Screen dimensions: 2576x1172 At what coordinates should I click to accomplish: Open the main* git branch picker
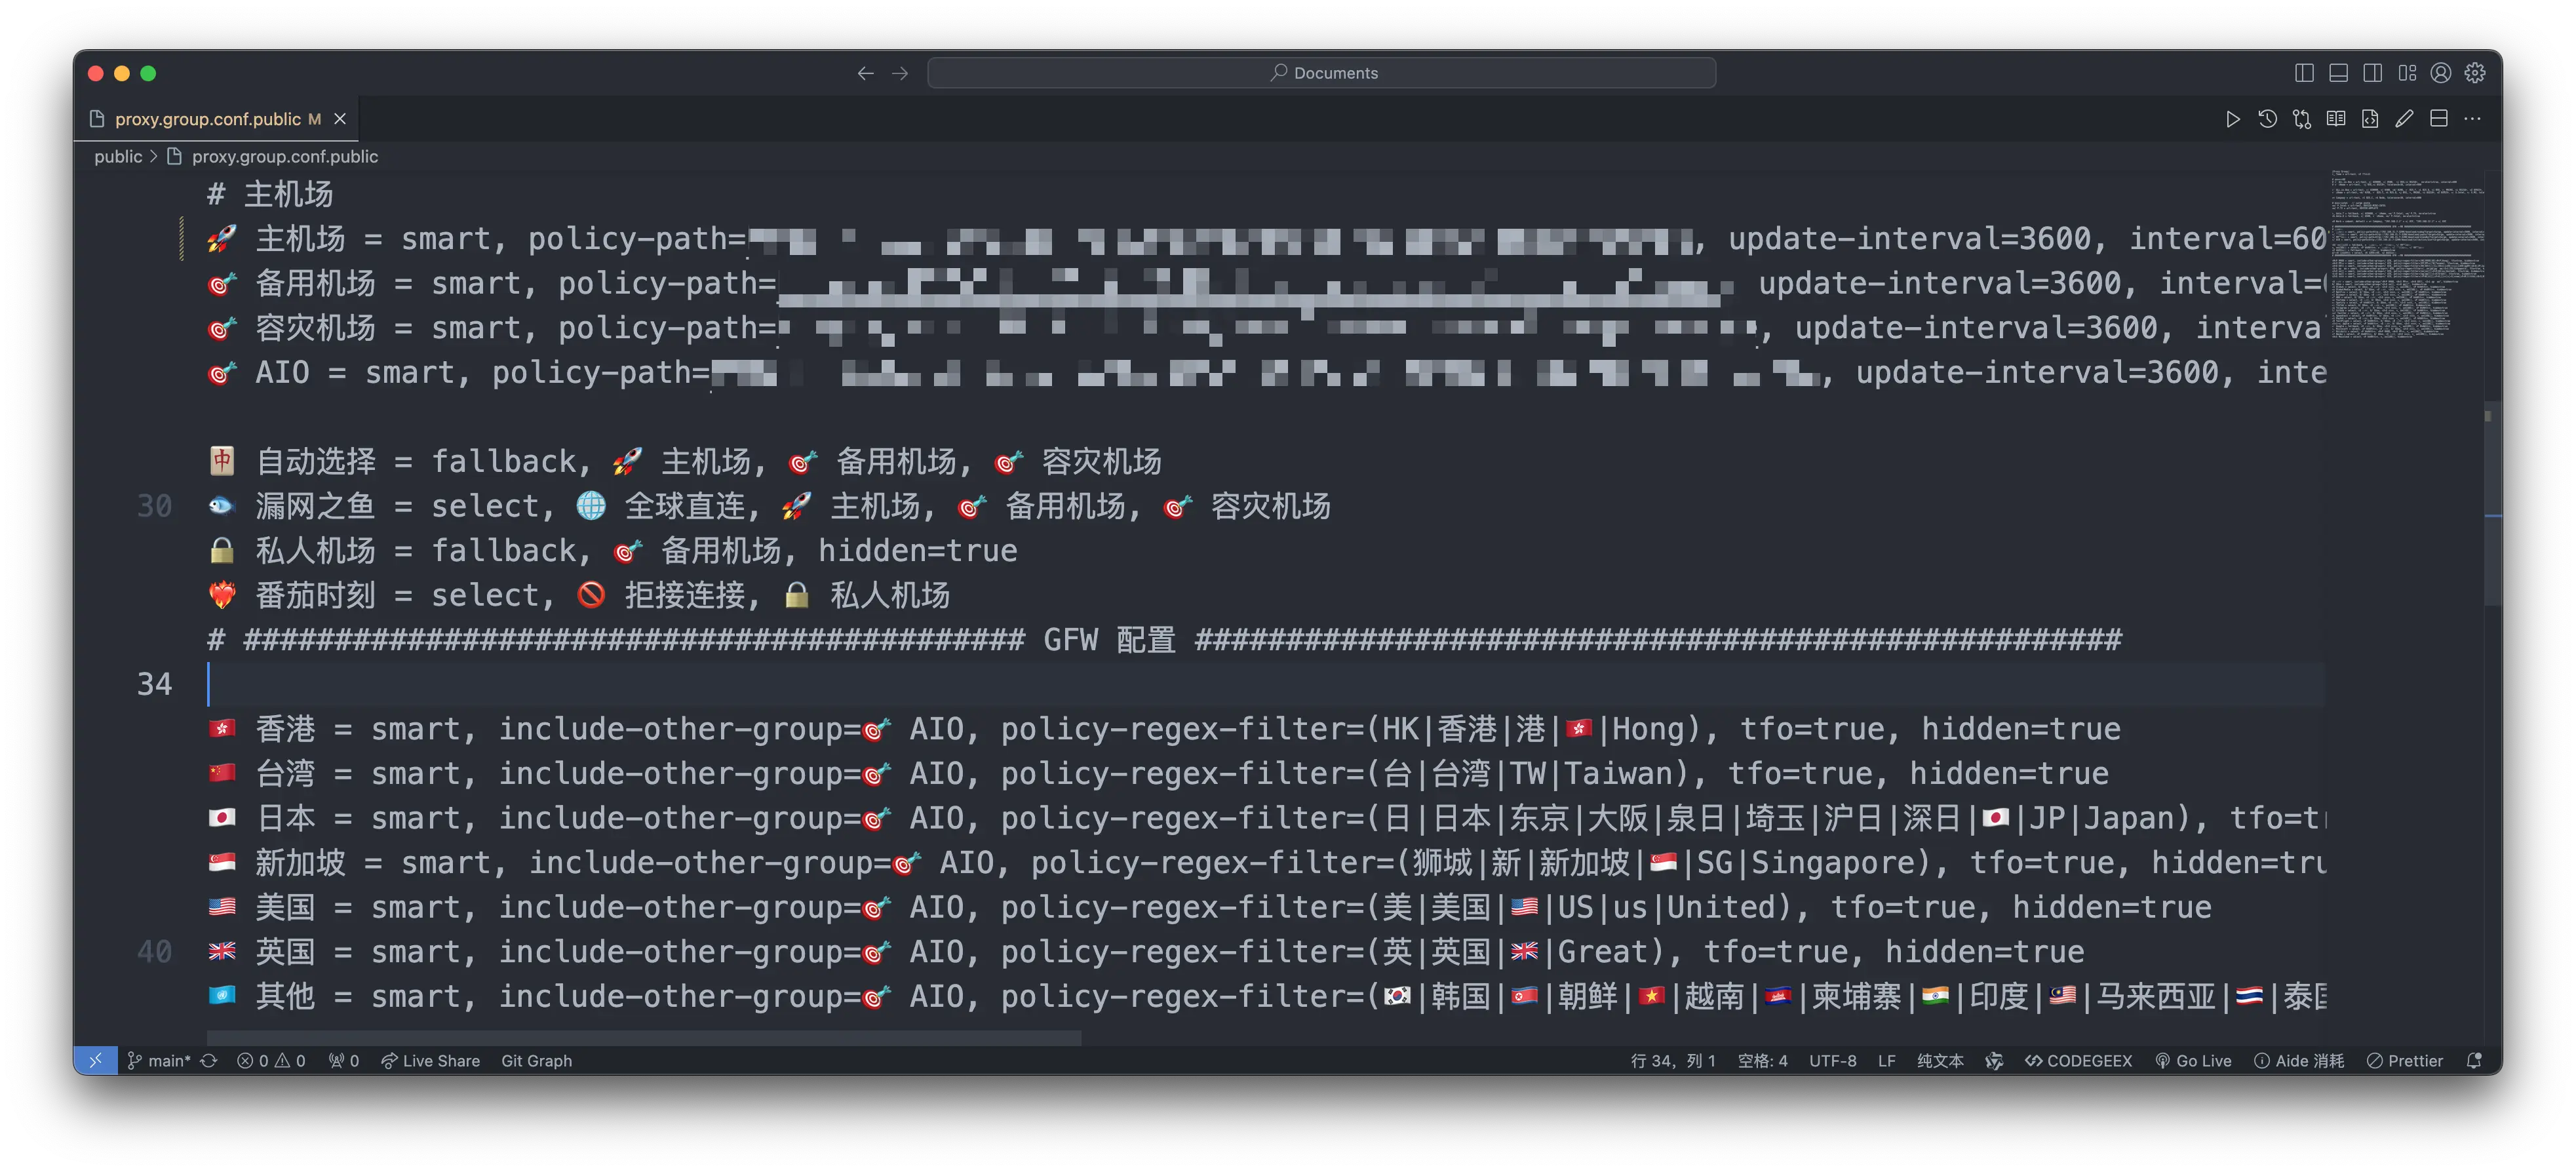pos(160,1061)
